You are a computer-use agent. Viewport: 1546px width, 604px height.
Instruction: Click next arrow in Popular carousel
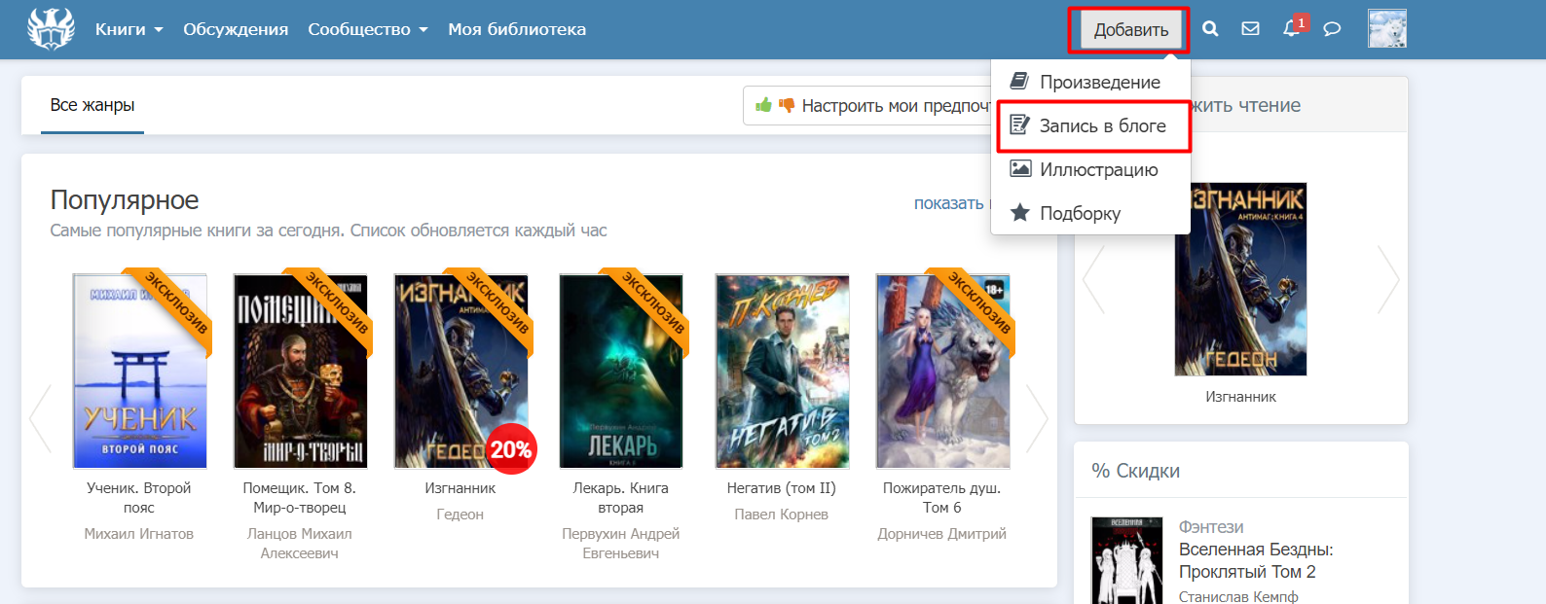[1037, 419]
